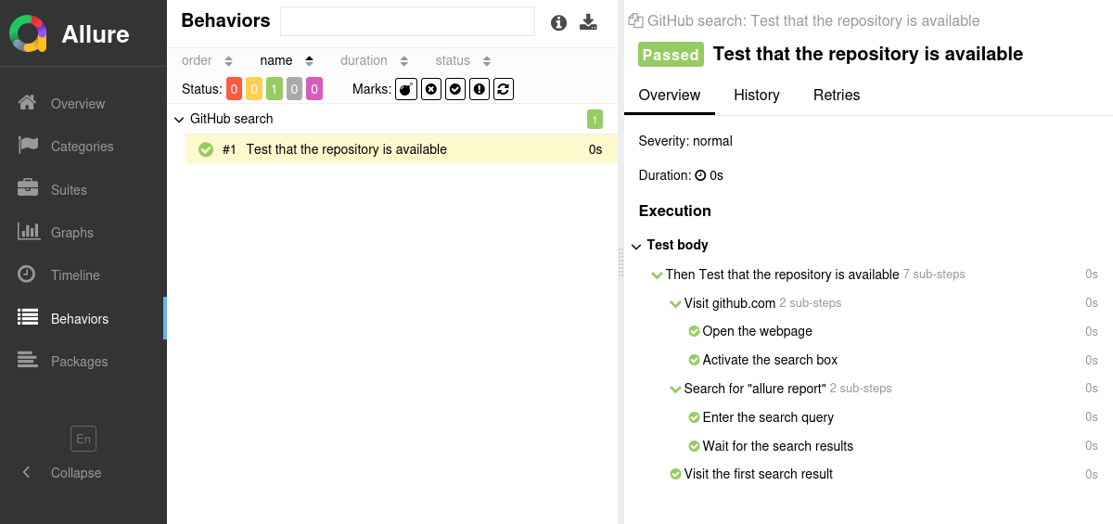Collapse the Test body section

(x=636, y=246)
